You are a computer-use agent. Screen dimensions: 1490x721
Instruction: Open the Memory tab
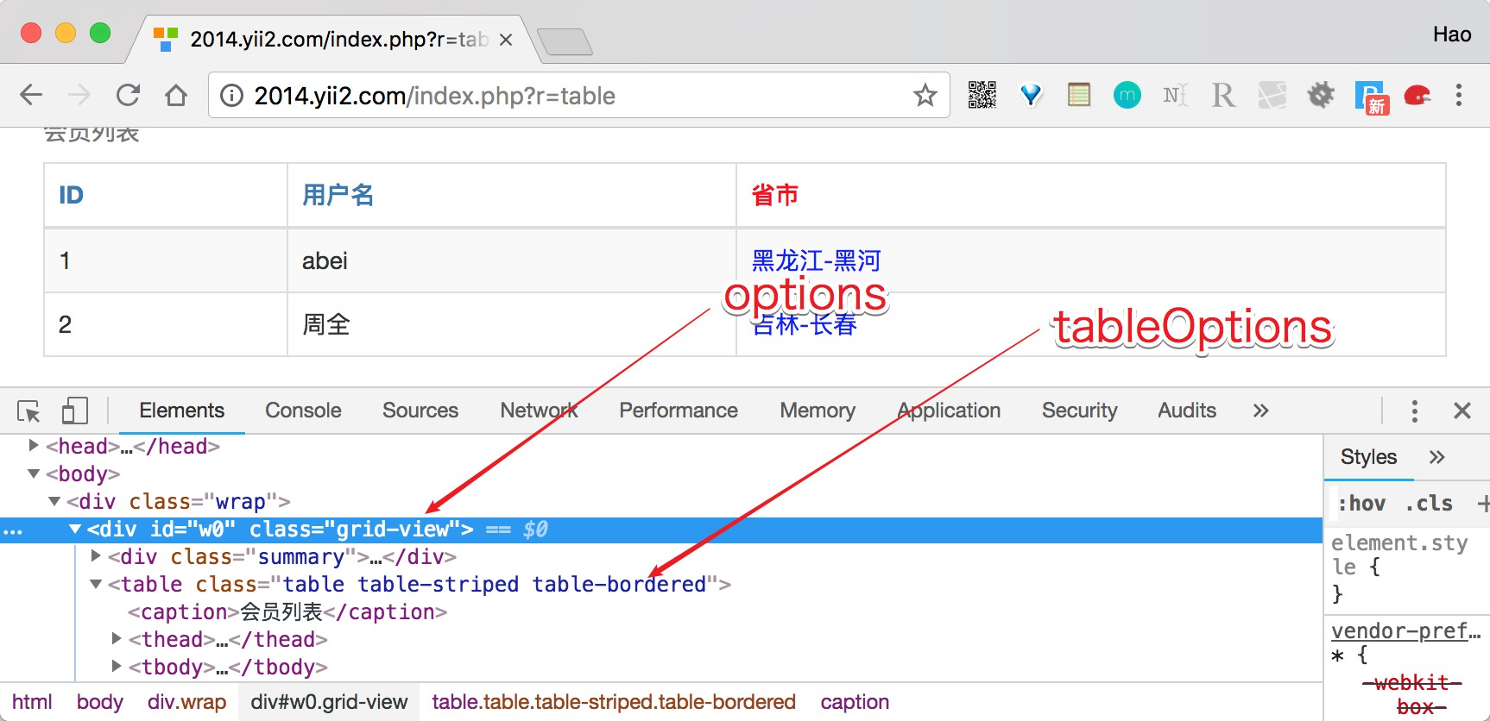click(818, 411)
